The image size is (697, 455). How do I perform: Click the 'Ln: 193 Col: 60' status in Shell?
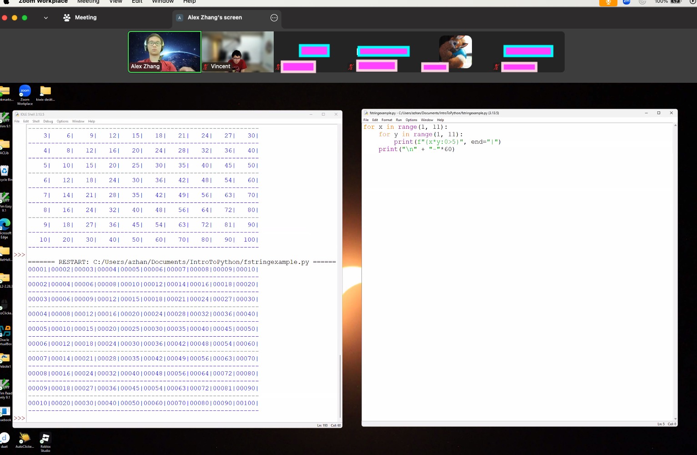329,425
